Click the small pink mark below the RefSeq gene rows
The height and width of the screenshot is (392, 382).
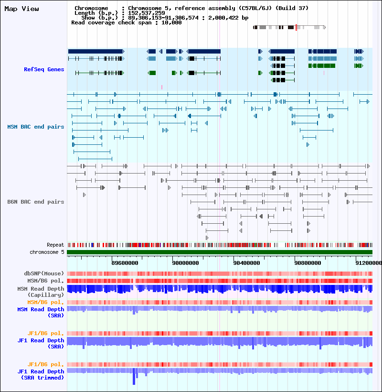click(162, 87)
